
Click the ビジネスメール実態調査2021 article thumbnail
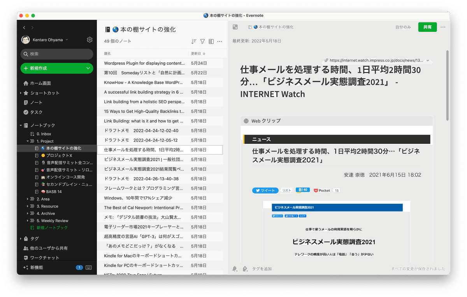[337, 232]
